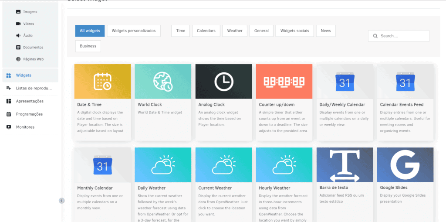This screenshot has width=446, height=222.
Task: Open Páginas Web in the sidebar
Action: tap(33, 59)
